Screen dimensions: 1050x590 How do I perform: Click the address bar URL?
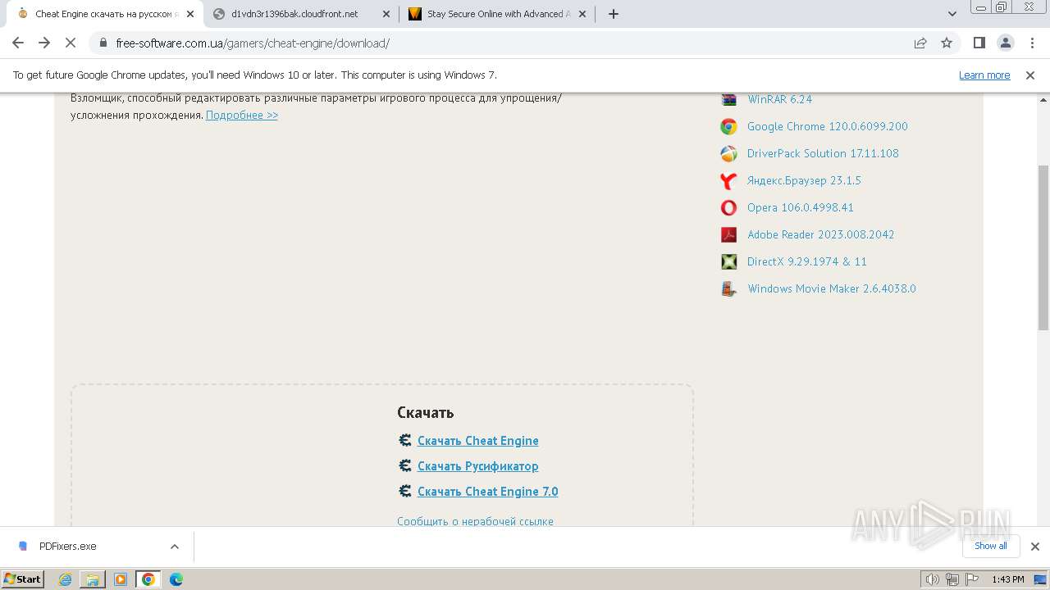[x=253, y=43]
